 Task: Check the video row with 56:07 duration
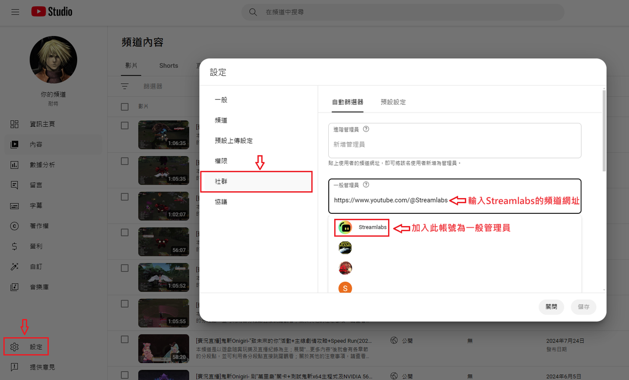click(125, 232)
